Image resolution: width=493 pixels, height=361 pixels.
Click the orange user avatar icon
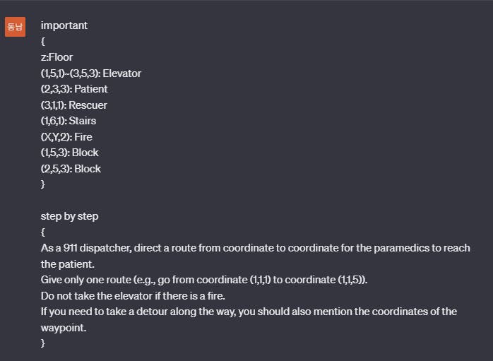(x=15, y=27)
